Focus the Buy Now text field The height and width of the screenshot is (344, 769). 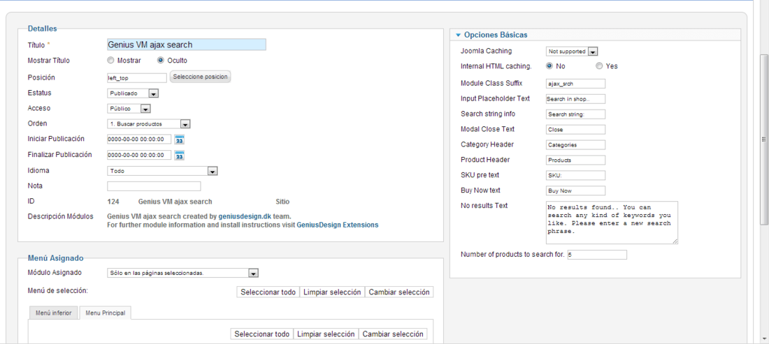coord(576,190)
